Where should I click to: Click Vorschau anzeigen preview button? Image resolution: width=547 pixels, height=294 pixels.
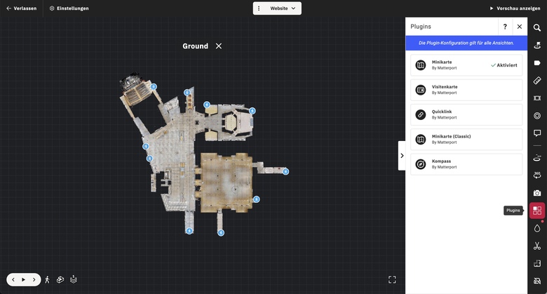515,8
